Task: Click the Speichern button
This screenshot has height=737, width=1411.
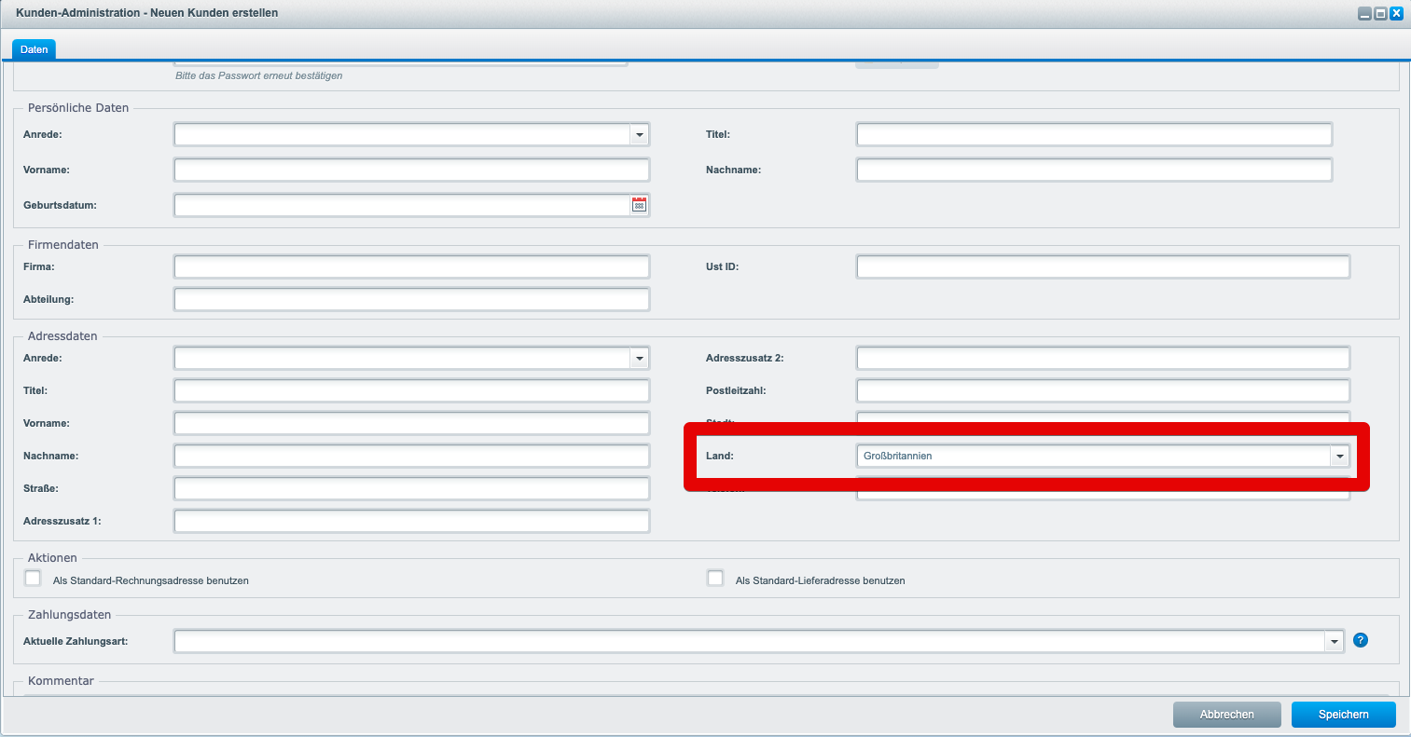Action: tap(1344, 715)
